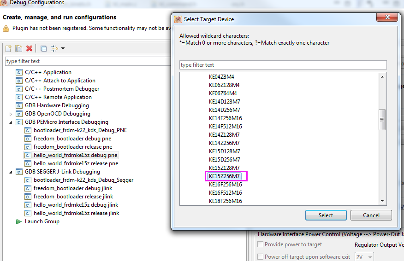Delete selected configuration with red X icon

tap(30, 48)
